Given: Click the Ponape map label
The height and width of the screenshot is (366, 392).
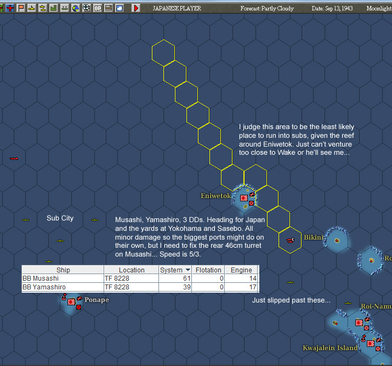Looking at the screenshot, I should click(96, 300).
